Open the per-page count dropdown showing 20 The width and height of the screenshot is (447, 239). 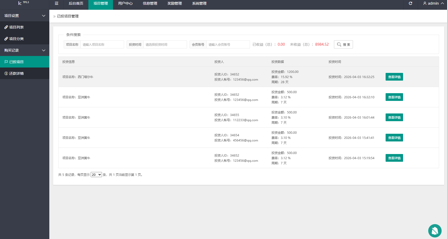click(96, 175)
